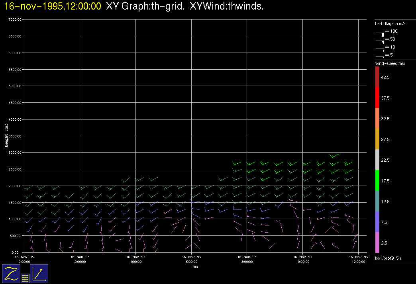Viewport: 416px width, 284px height.
Task: Select the dark red 42.5 color band
Action: coord(377,77)
